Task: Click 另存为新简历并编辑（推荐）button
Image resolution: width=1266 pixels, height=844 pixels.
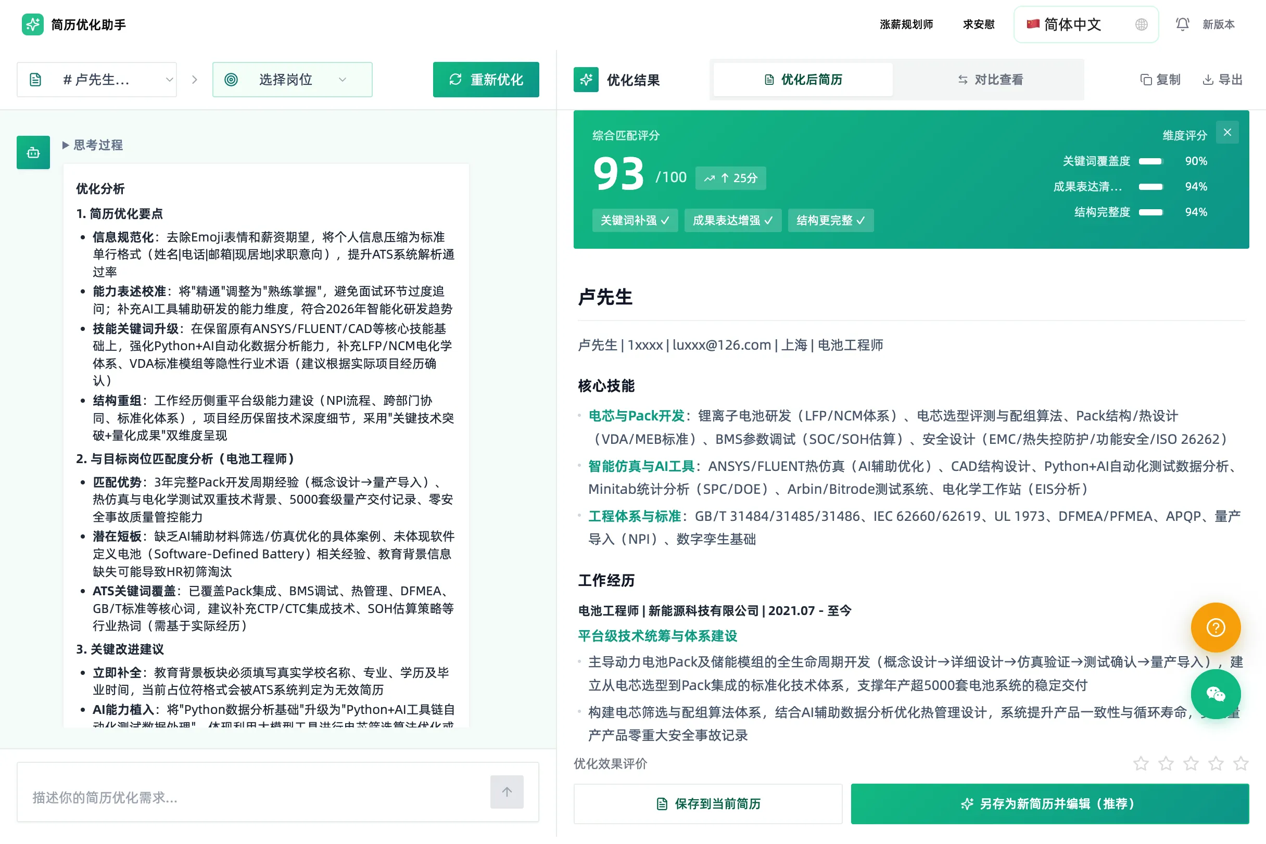Action: coord(1049,803)
